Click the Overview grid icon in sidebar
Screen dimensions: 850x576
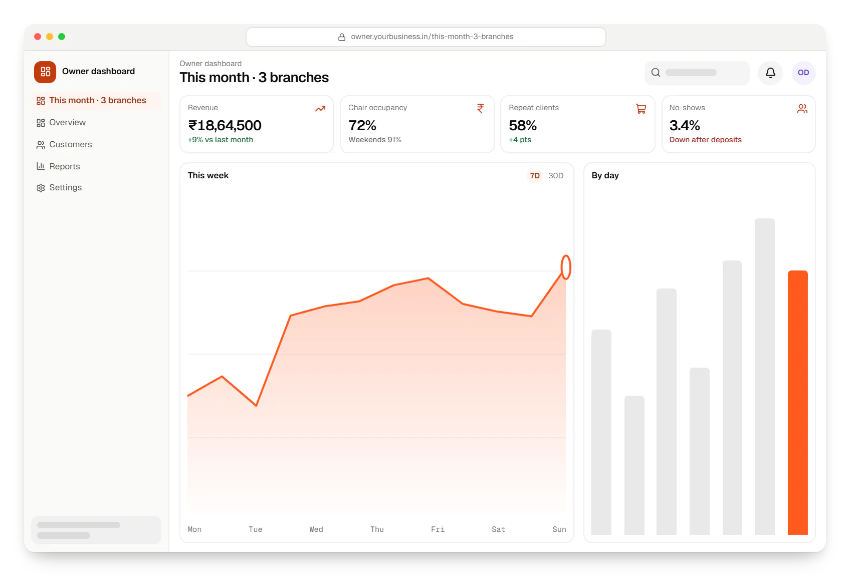[41, 123]
